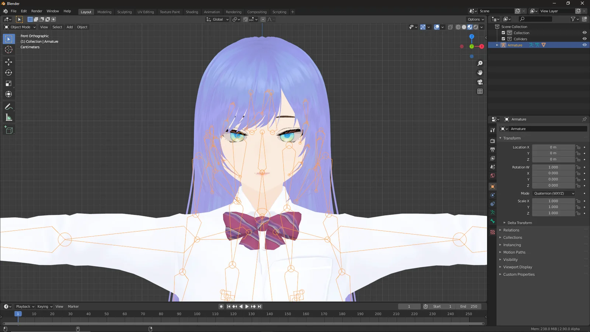Select the Rotate tool in the toolbar
Screen dimensions: 590x332
pos(8,73)
